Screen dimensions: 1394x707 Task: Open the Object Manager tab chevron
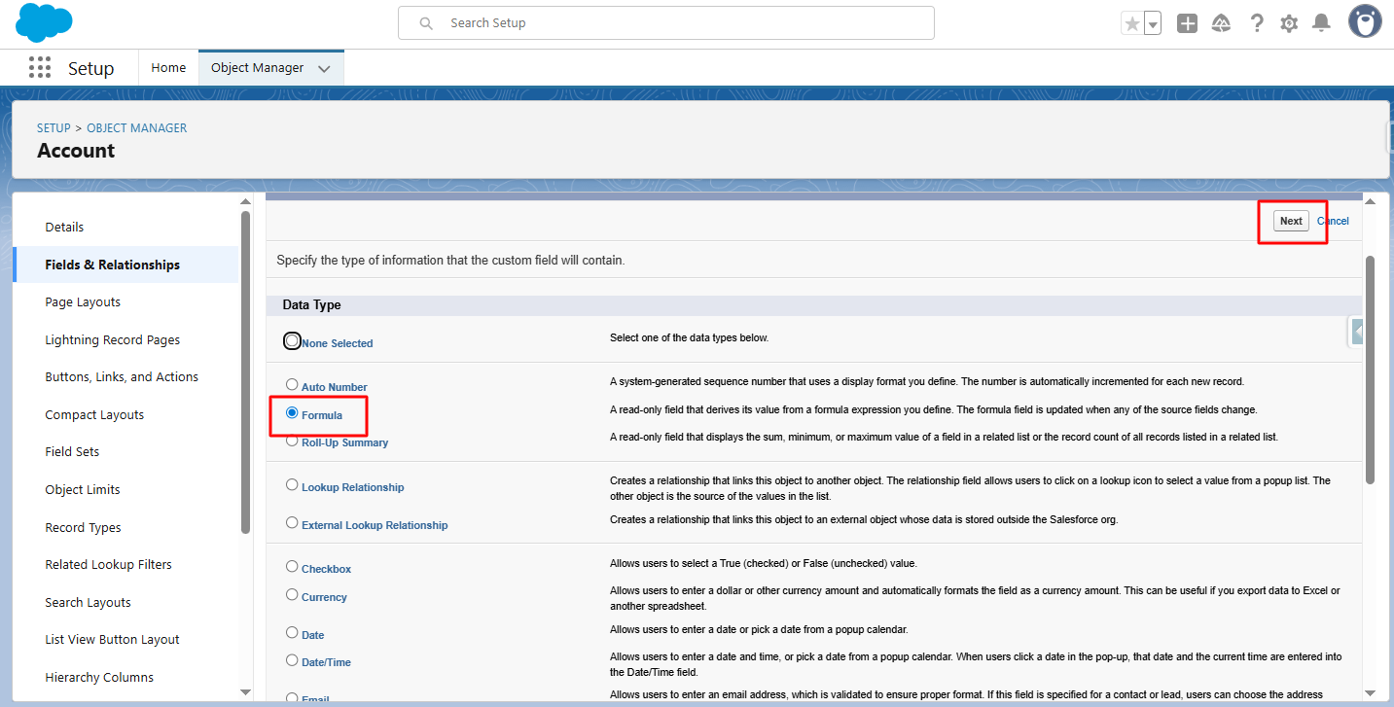pos(324,68)
